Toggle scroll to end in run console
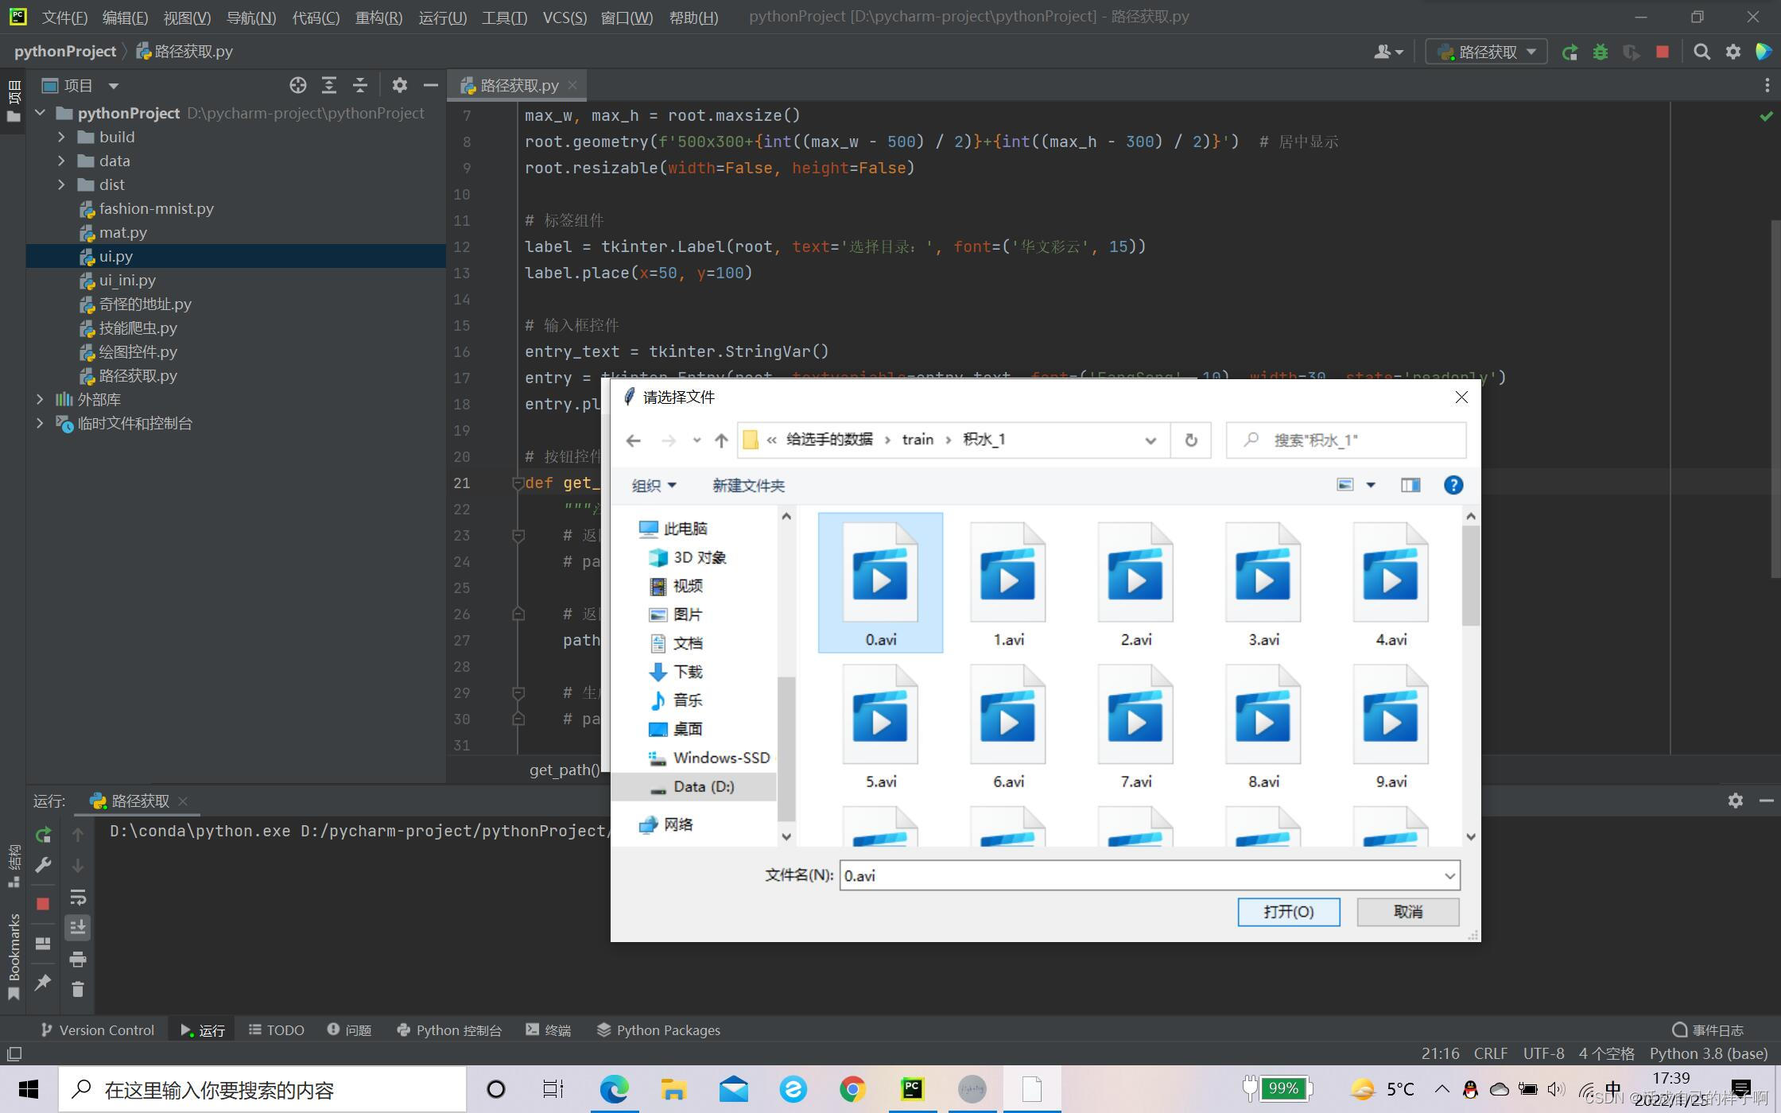 coord(77,928)
